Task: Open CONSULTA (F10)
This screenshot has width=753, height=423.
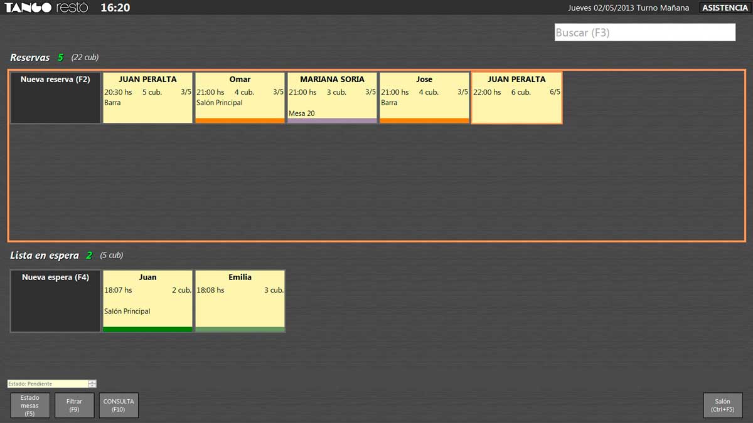Action: pos(119,405)
